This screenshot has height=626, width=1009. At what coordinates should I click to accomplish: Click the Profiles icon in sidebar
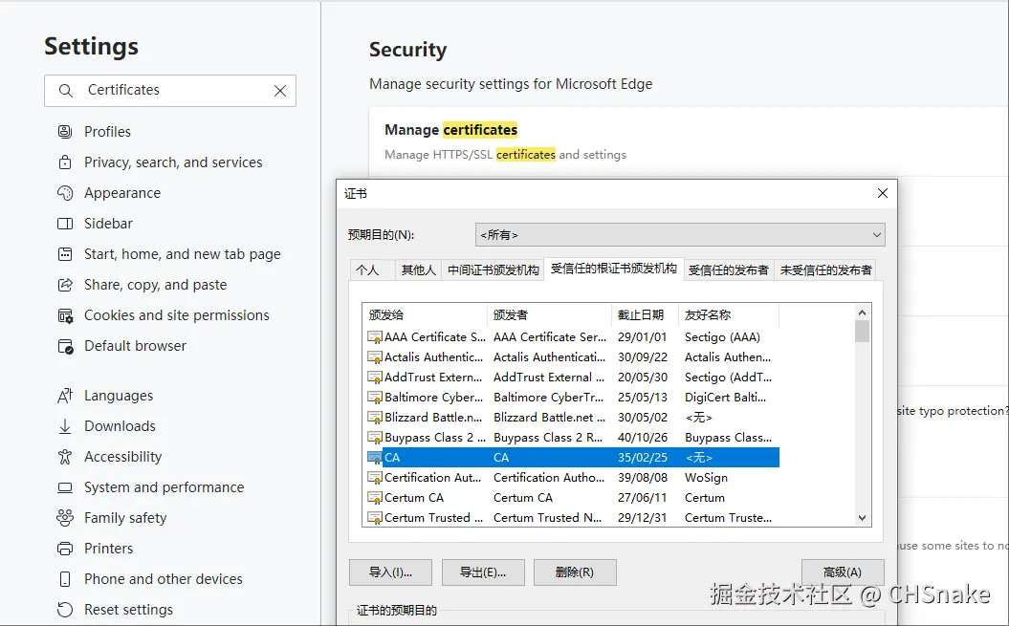click(x=65, y=132)
